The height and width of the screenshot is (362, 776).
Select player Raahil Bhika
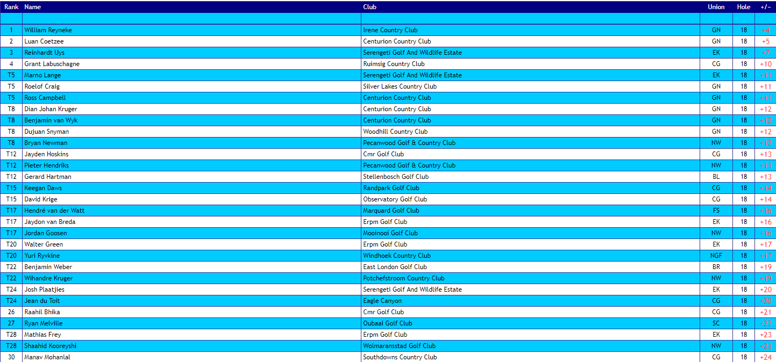point(42,312)
